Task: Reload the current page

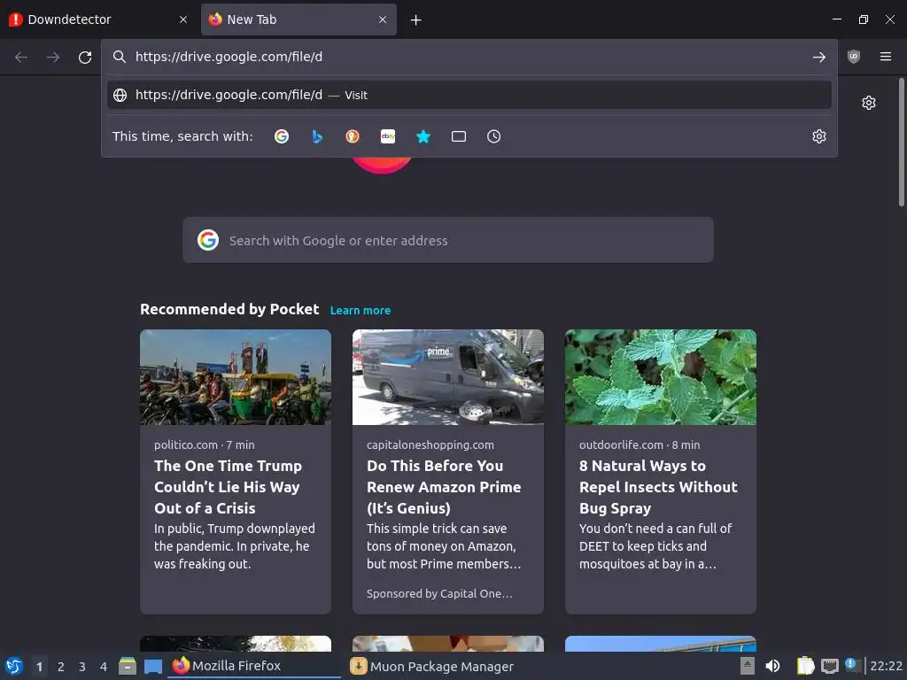Action: coord(85,57)
